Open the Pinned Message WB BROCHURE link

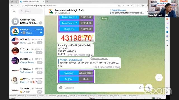(128, 12)
